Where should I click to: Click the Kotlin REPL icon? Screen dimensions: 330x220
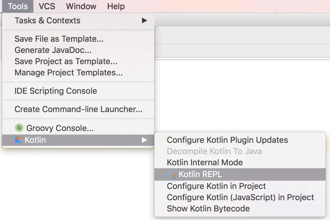174,176
